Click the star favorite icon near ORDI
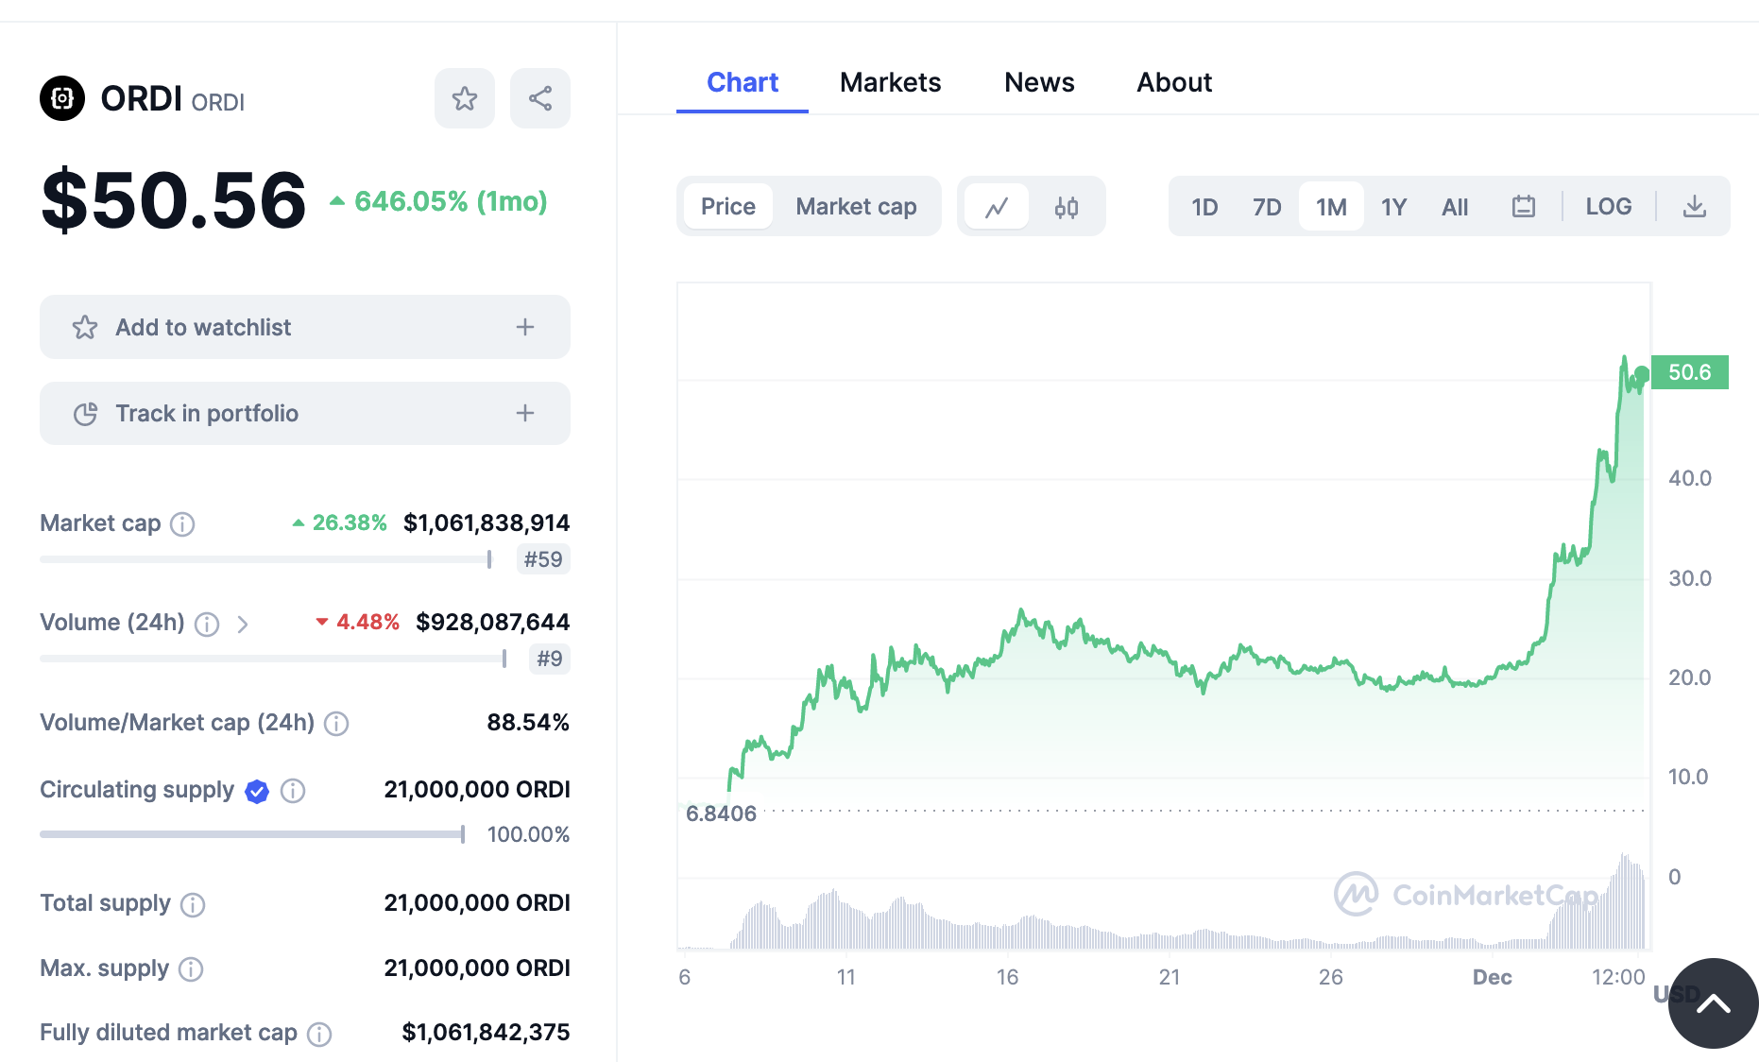The image size is (1759, 1062). 464,98
